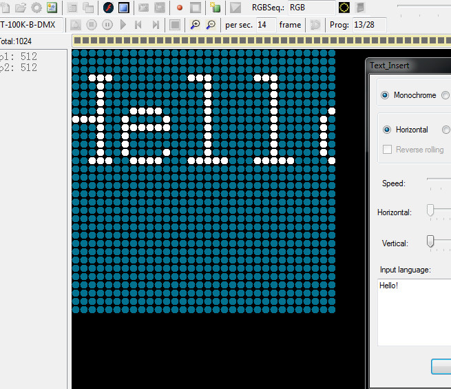
Task: Open the T-100K-B-DMX controller dropdown
Action: click(31, 25)
